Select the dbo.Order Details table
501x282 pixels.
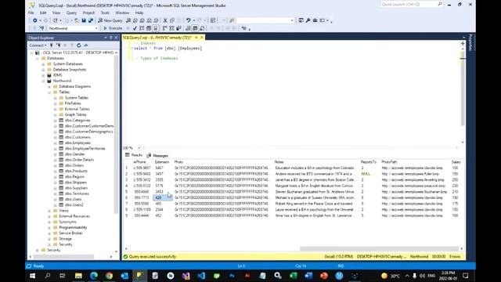(79, 160)
